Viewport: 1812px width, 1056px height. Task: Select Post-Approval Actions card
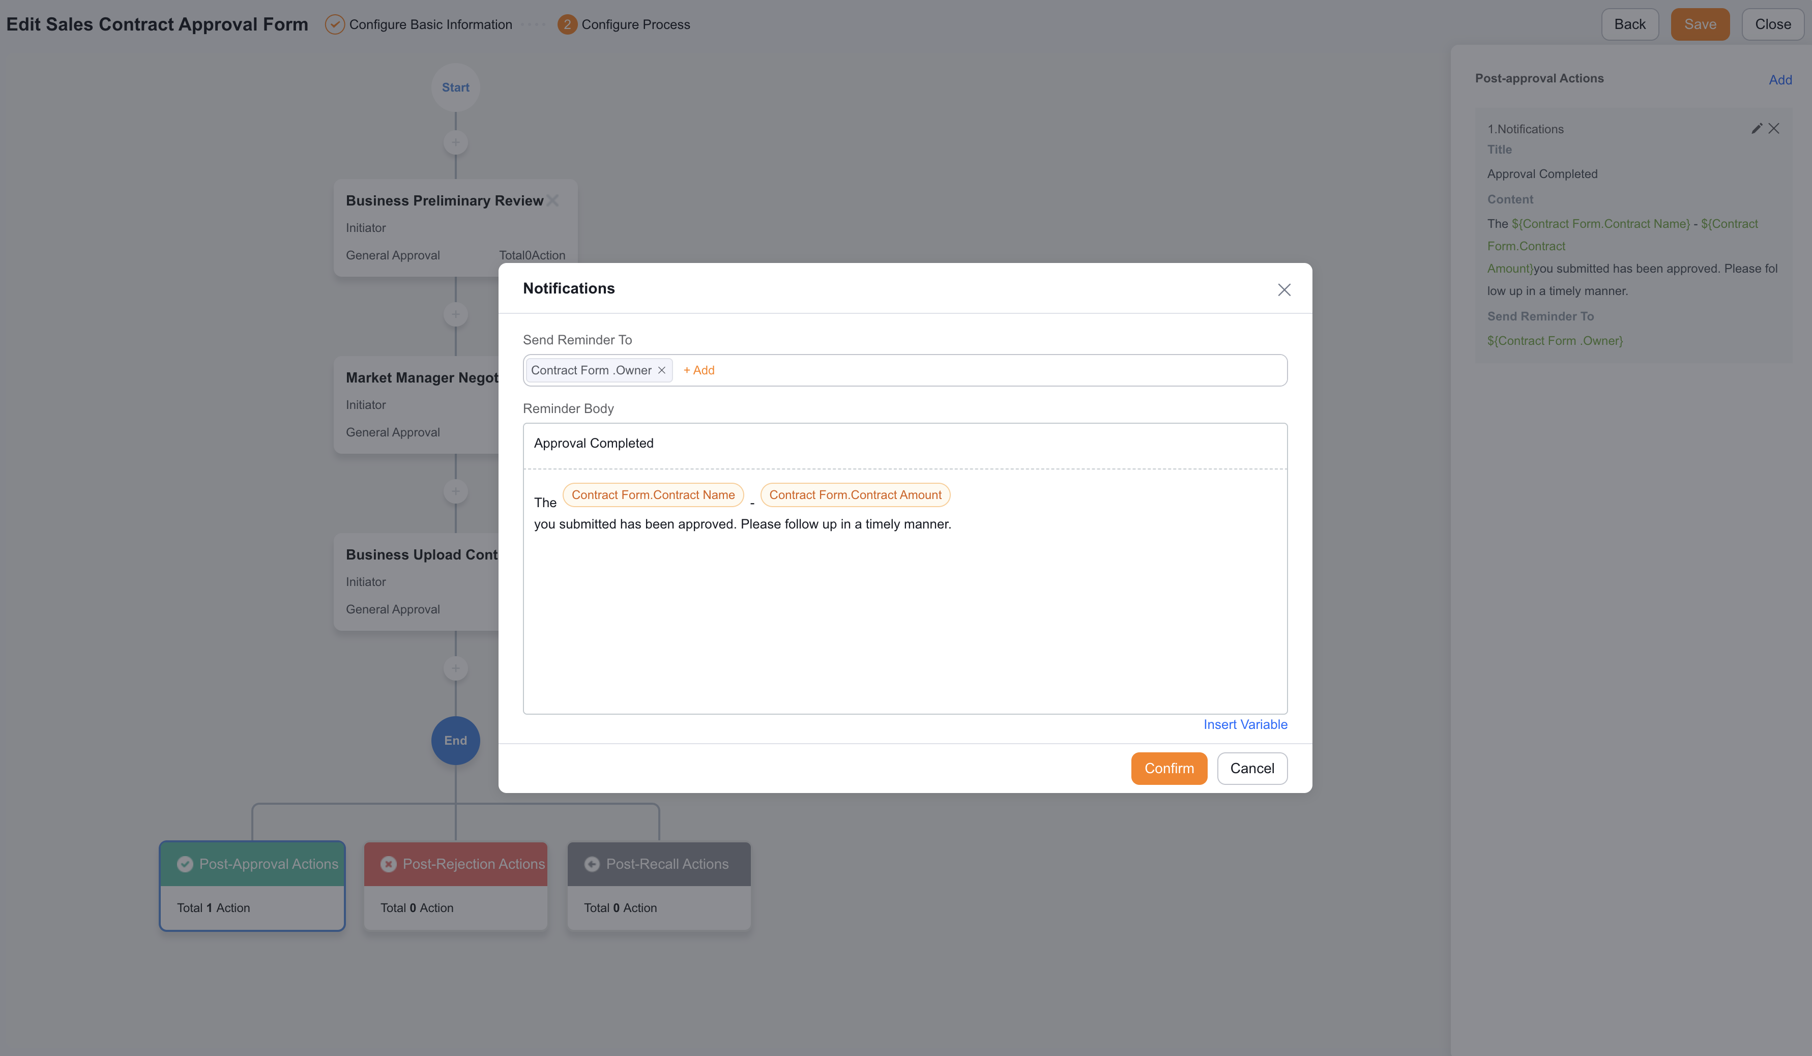252,886
